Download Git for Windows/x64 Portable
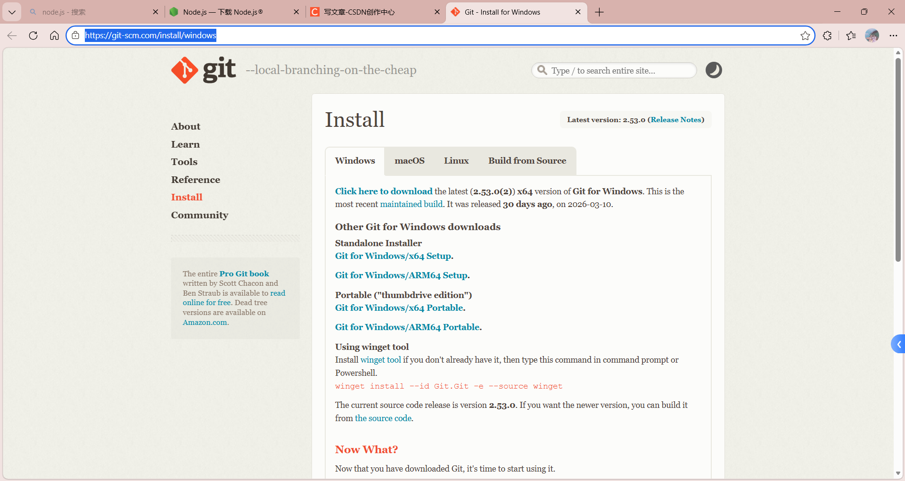 (399, 308)
